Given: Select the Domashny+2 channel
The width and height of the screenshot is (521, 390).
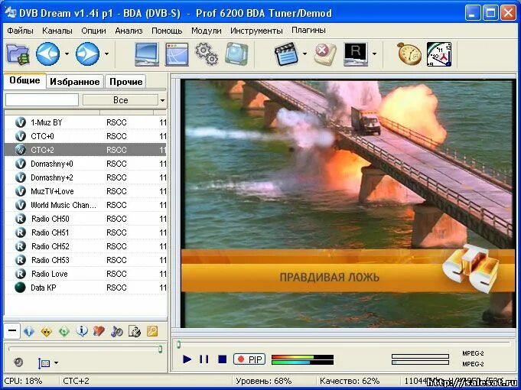Looking at the screenshot, I should click(x=86, y=177).
